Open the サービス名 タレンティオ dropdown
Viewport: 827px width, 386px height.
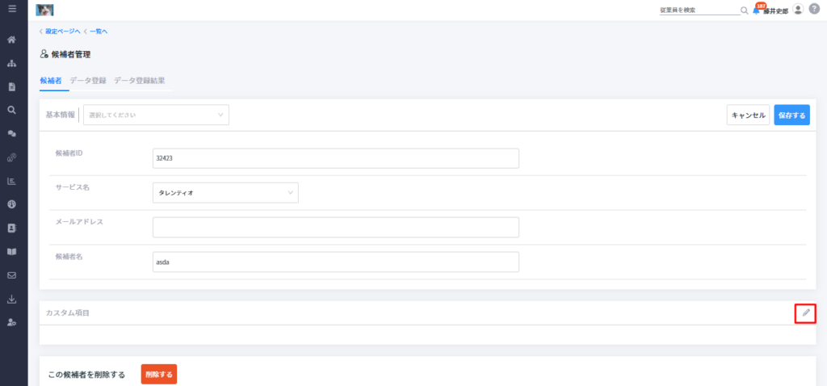point(225,192)
